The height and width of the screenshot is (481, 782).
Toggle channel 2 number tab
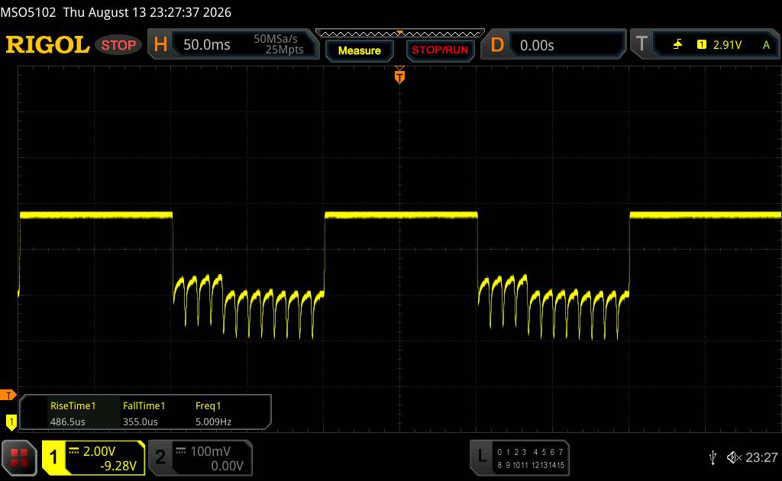coord(160,457)
